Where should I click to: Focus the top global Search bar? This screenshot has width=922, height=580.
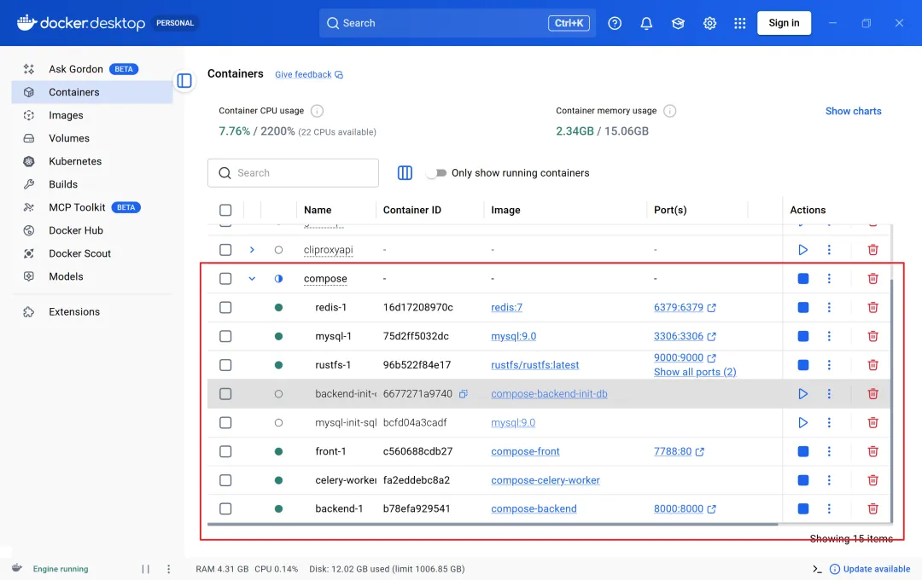457,23
